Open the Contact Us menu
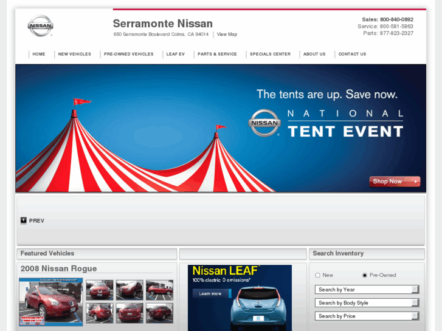 pyautogui.click(x=352, y=54)
